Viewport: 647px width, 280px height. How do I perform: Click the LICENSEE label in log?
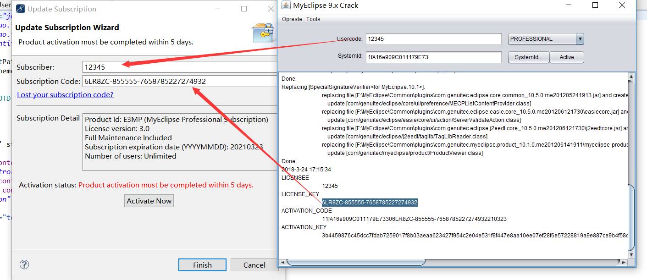pos(295,178)
